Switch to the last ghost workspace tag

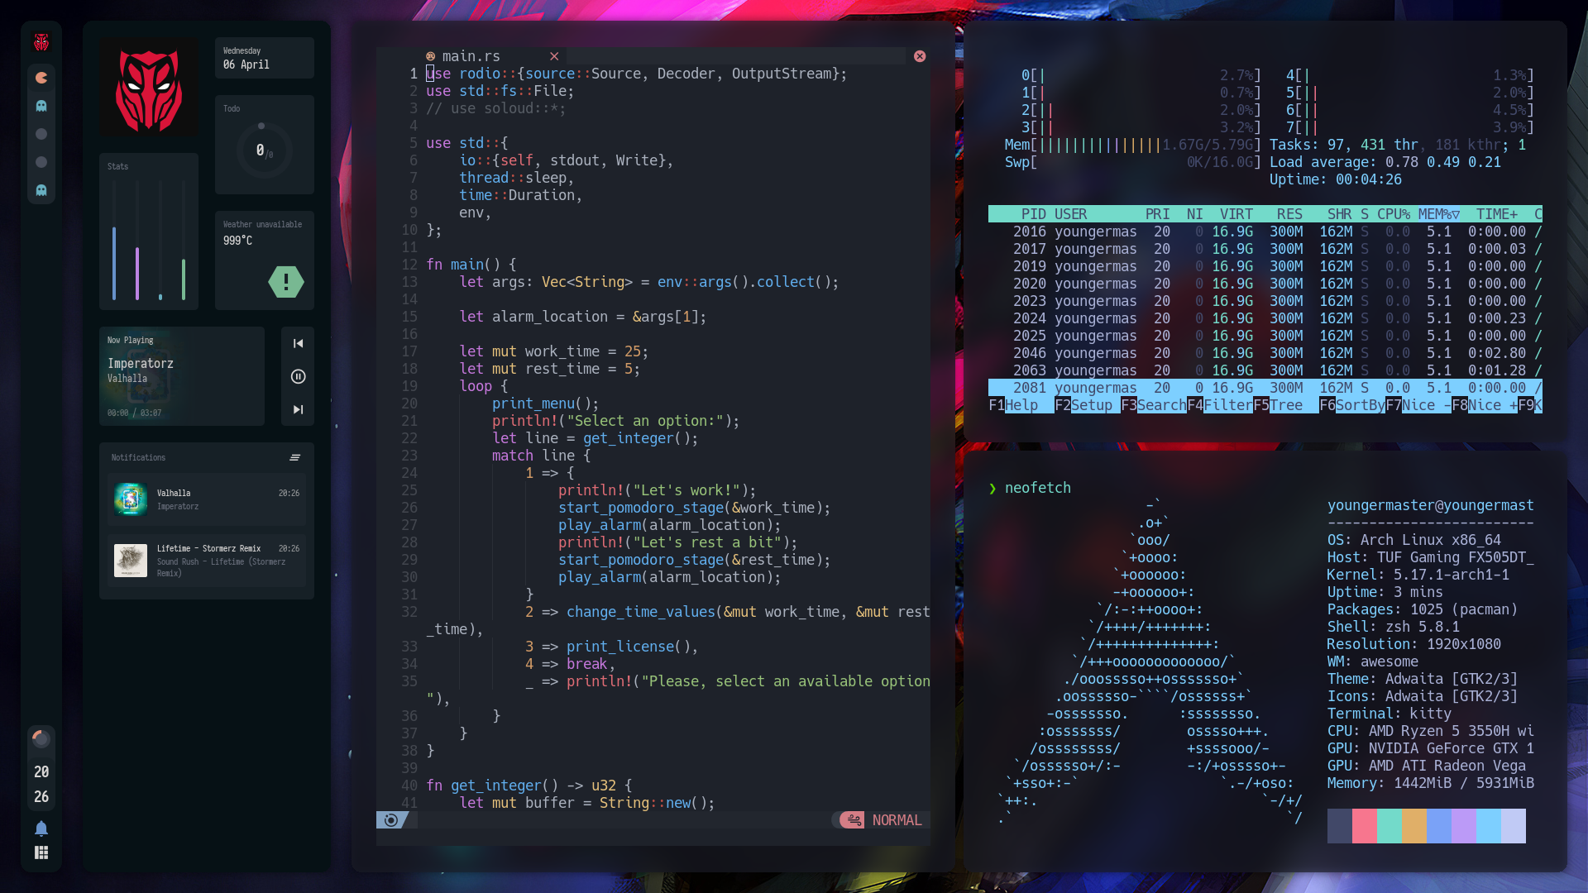(x=41, y=190)
